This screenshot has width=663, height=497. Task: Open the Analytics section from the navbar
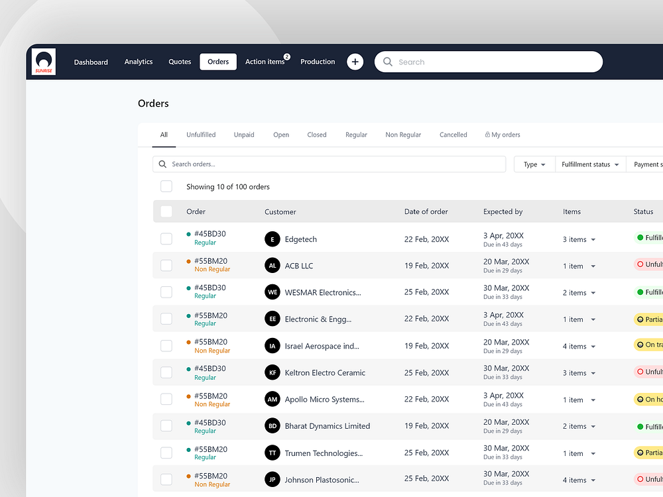point(138,62)
